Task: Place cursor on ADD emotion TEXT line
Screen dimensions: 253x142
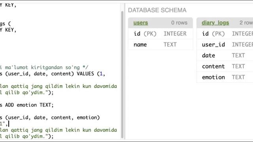Action: coord(26,105)
